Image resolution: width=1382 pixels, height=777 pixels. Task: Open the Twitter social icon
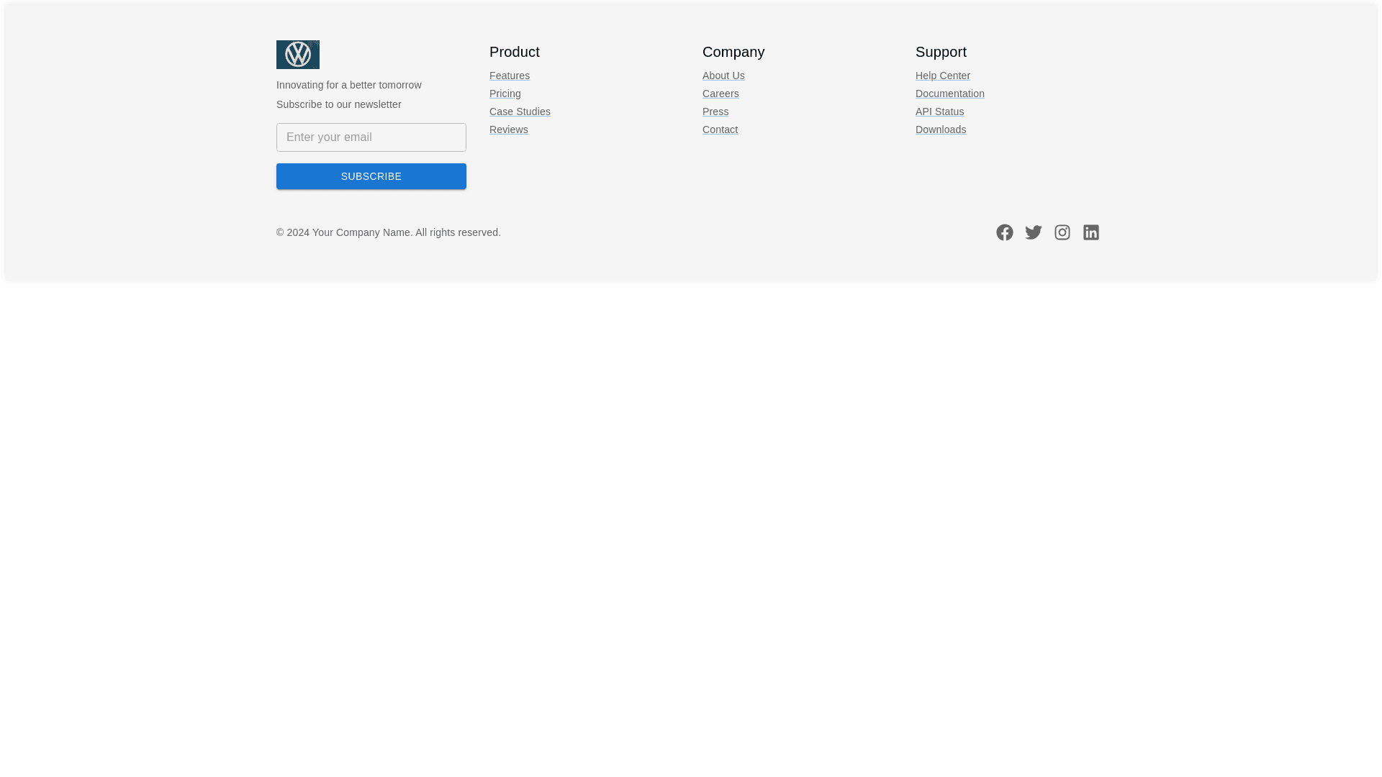coord(1033,232)
